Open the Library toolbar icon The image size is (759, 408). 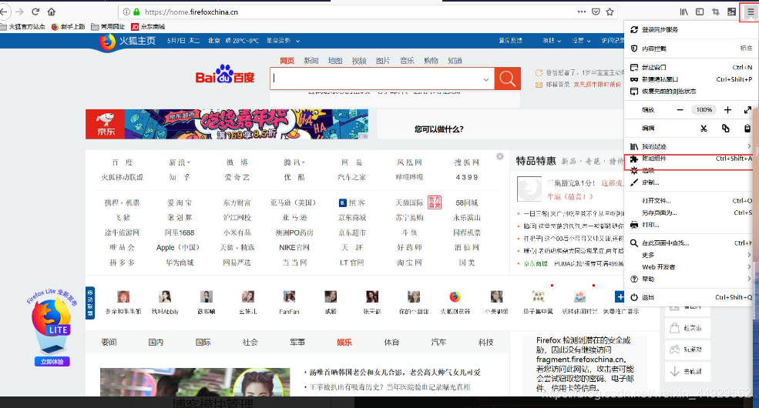683,12
